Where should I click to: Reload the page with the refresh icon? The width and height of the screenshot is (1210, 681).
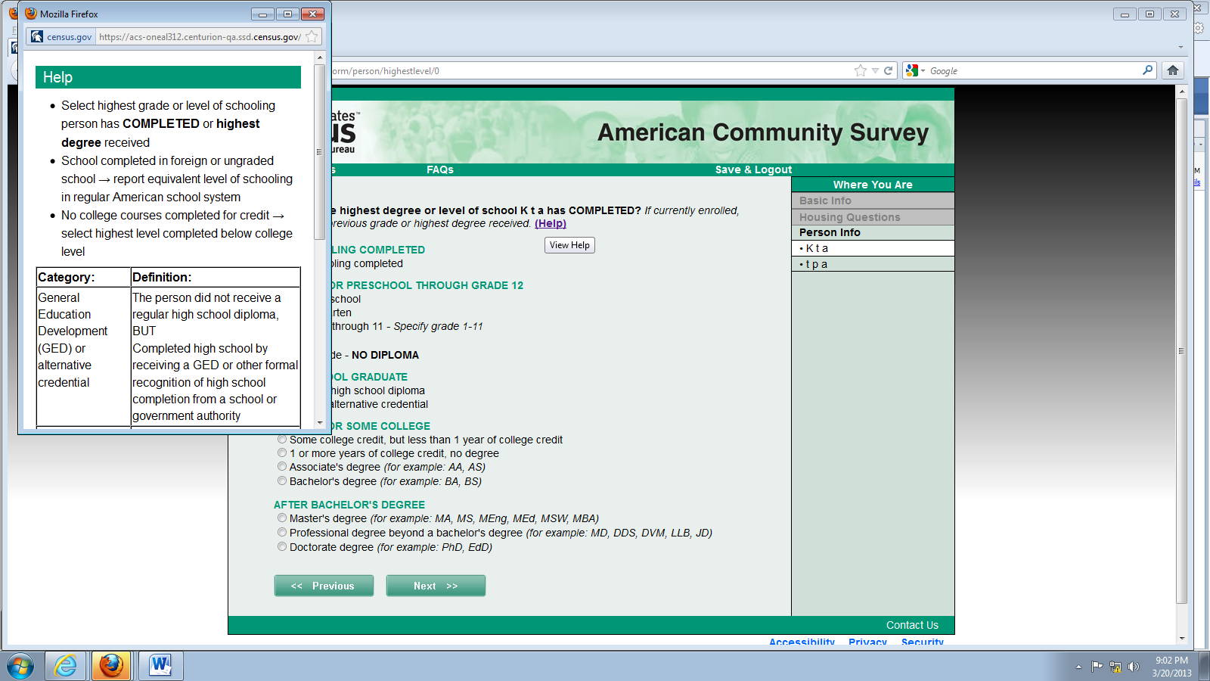coord(889,70)
